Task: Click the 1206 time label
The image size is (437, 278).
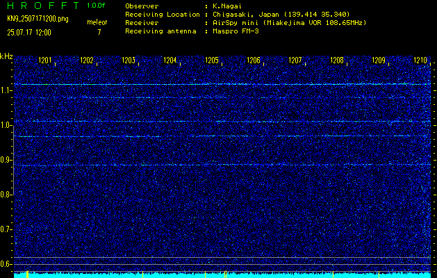Action: [254, 60]
